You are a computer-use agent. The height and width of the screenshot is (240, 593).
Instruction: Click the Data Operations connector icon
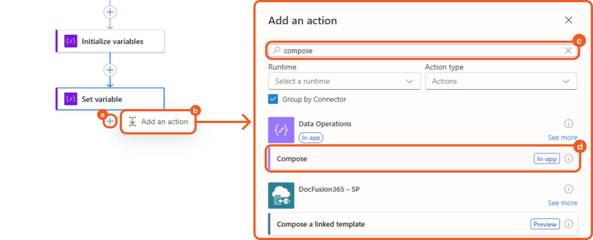281,130
